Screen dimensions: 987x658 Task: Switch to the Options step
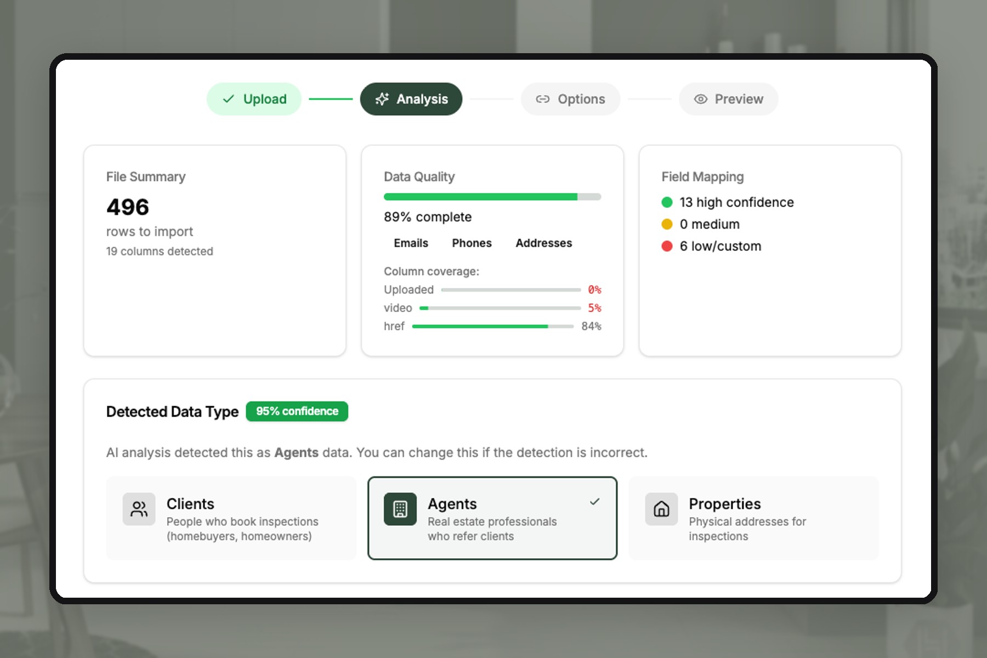click(x=570, y=99)
